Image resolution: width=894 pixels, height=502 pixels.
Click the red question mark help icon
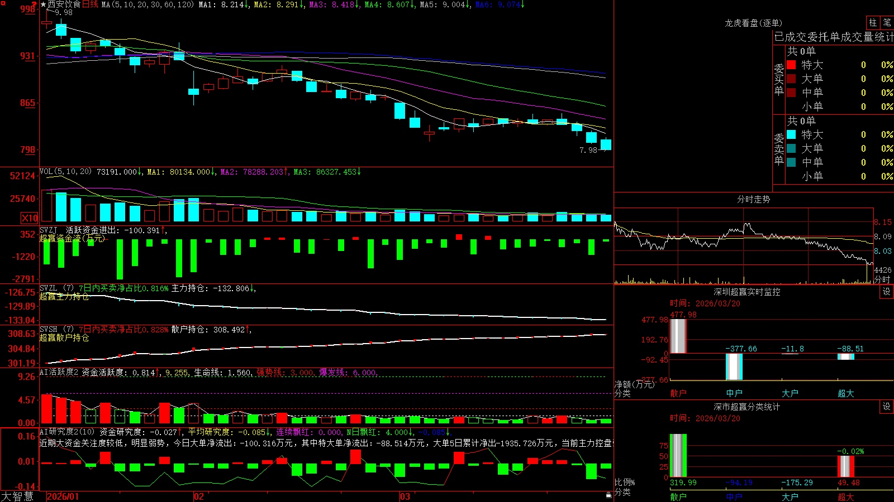pyautogui.click(x=35, y=4)
